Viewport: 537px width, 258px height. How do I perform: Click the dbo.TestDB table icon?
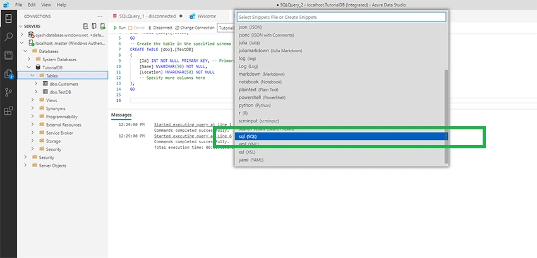(45, 92)
